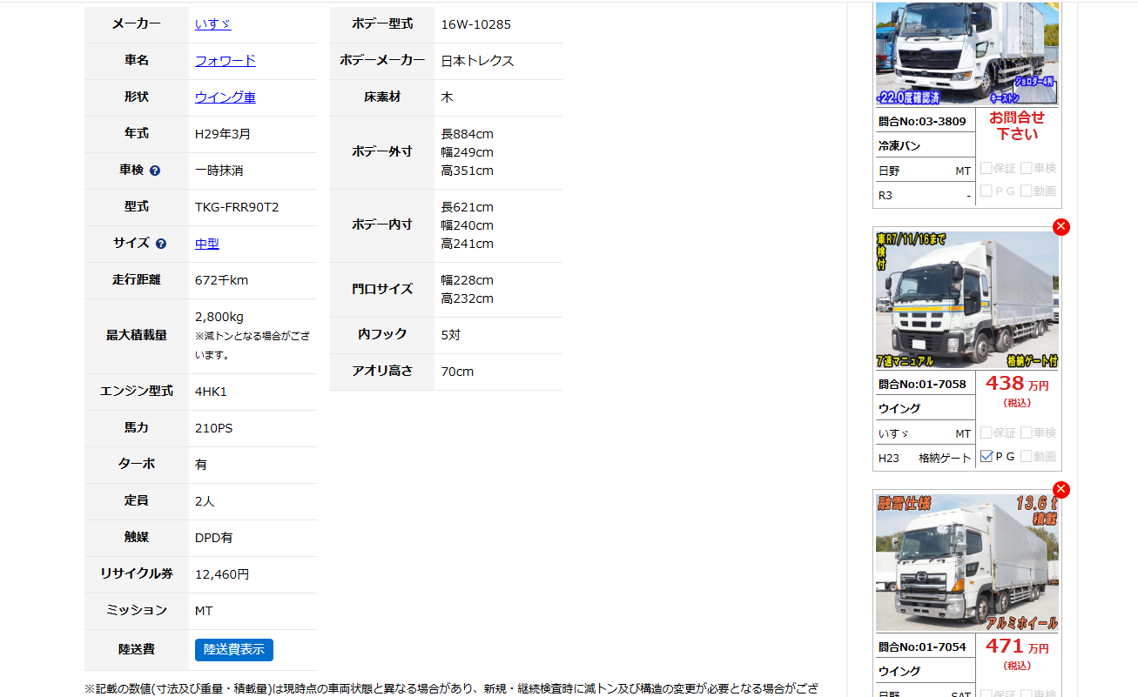Follow the ウイング車 body shape link

pyautogui.click(x=226, y=97)
